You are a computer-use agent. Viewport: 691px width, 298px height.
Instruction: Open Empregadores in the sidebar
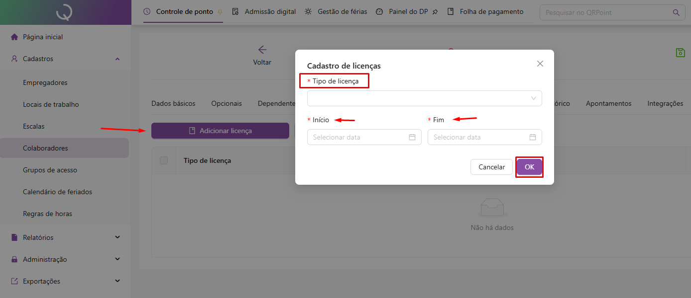(45, 82)
